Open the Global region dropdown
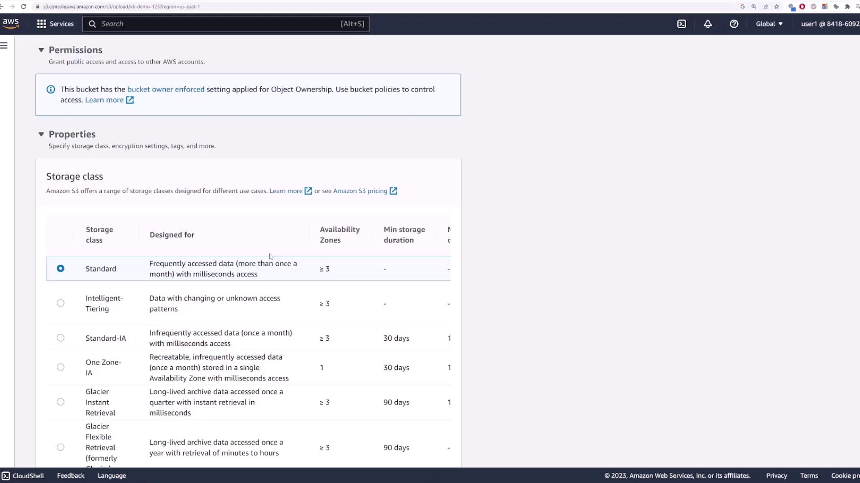 [769, 24]
